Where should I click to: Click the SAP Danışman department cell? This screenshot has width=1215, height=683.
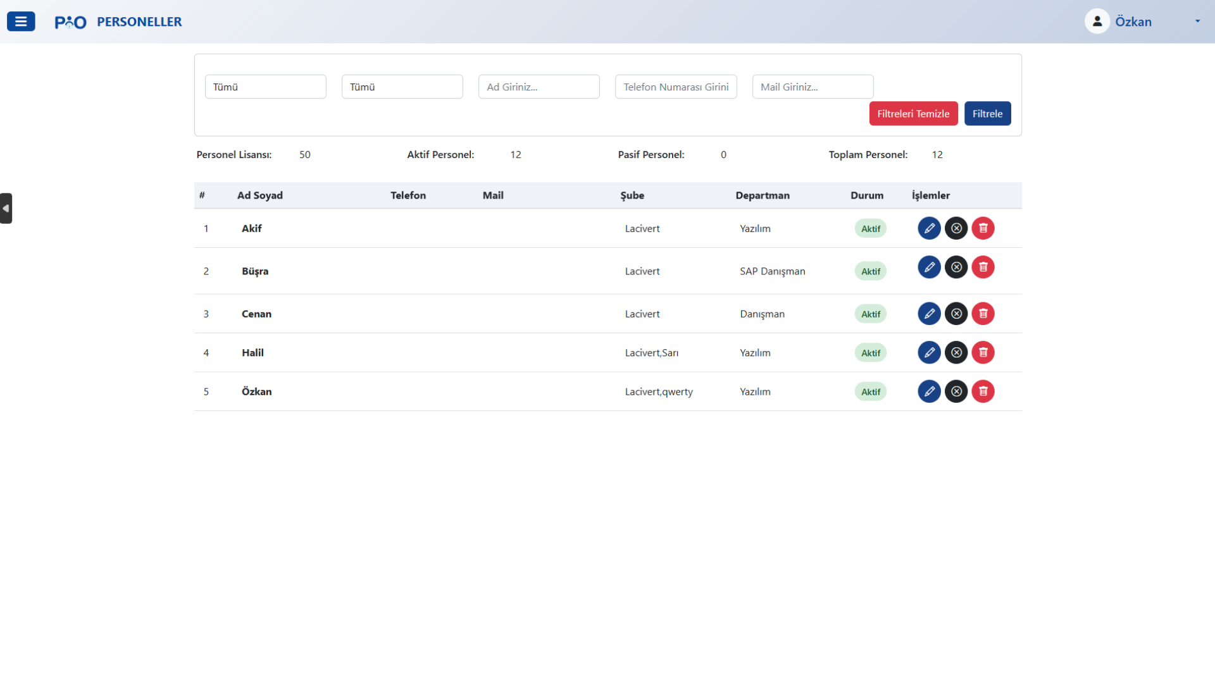[773, 271]
